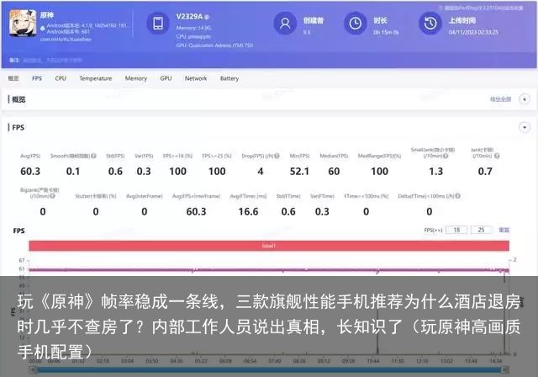Open the Network tab

(196, 78)
